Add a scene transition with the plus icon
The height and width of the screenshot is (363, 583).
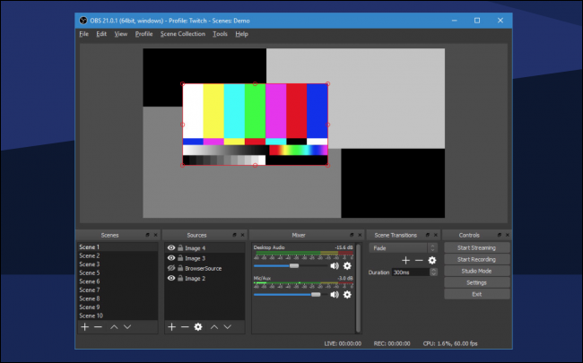tap(405, 260)
